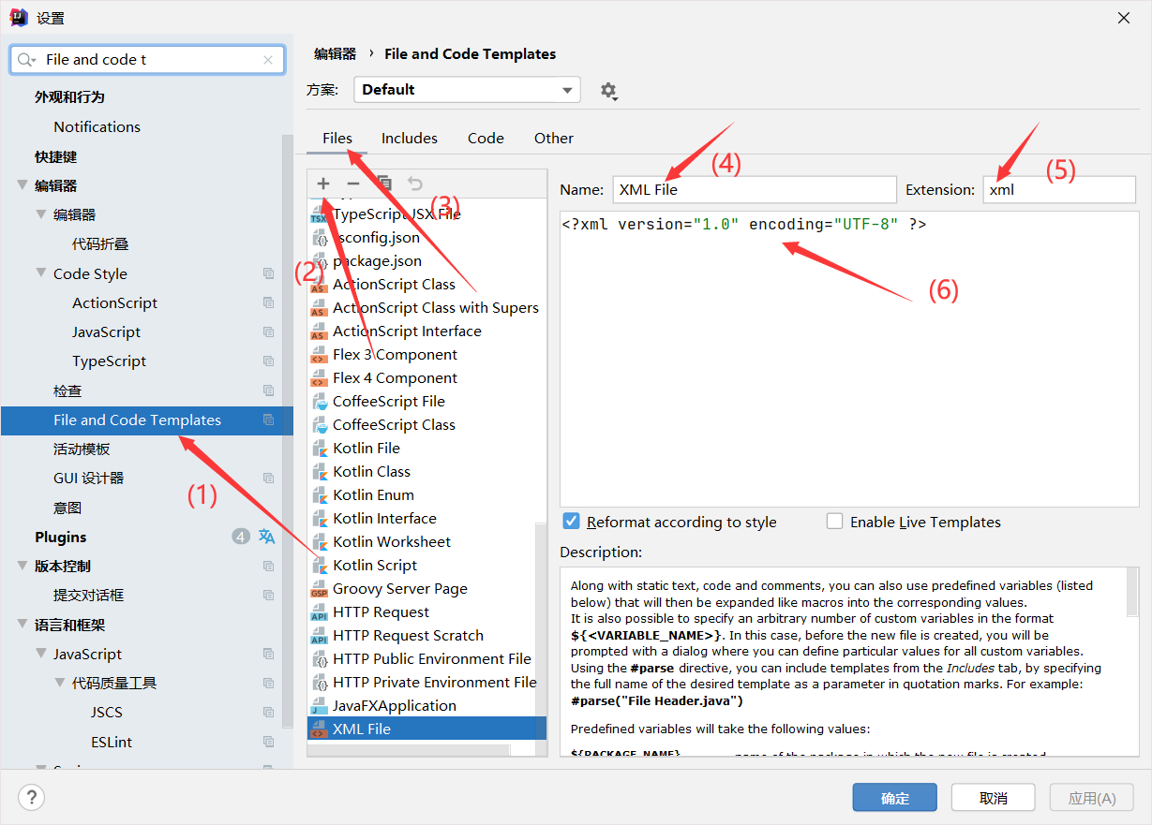Select JSCS in settings tree
1152x825 pixels.
click(x=107, y=712)
